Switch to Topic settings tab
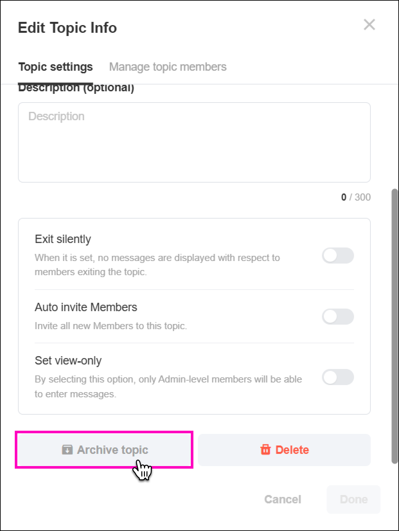 56,67
